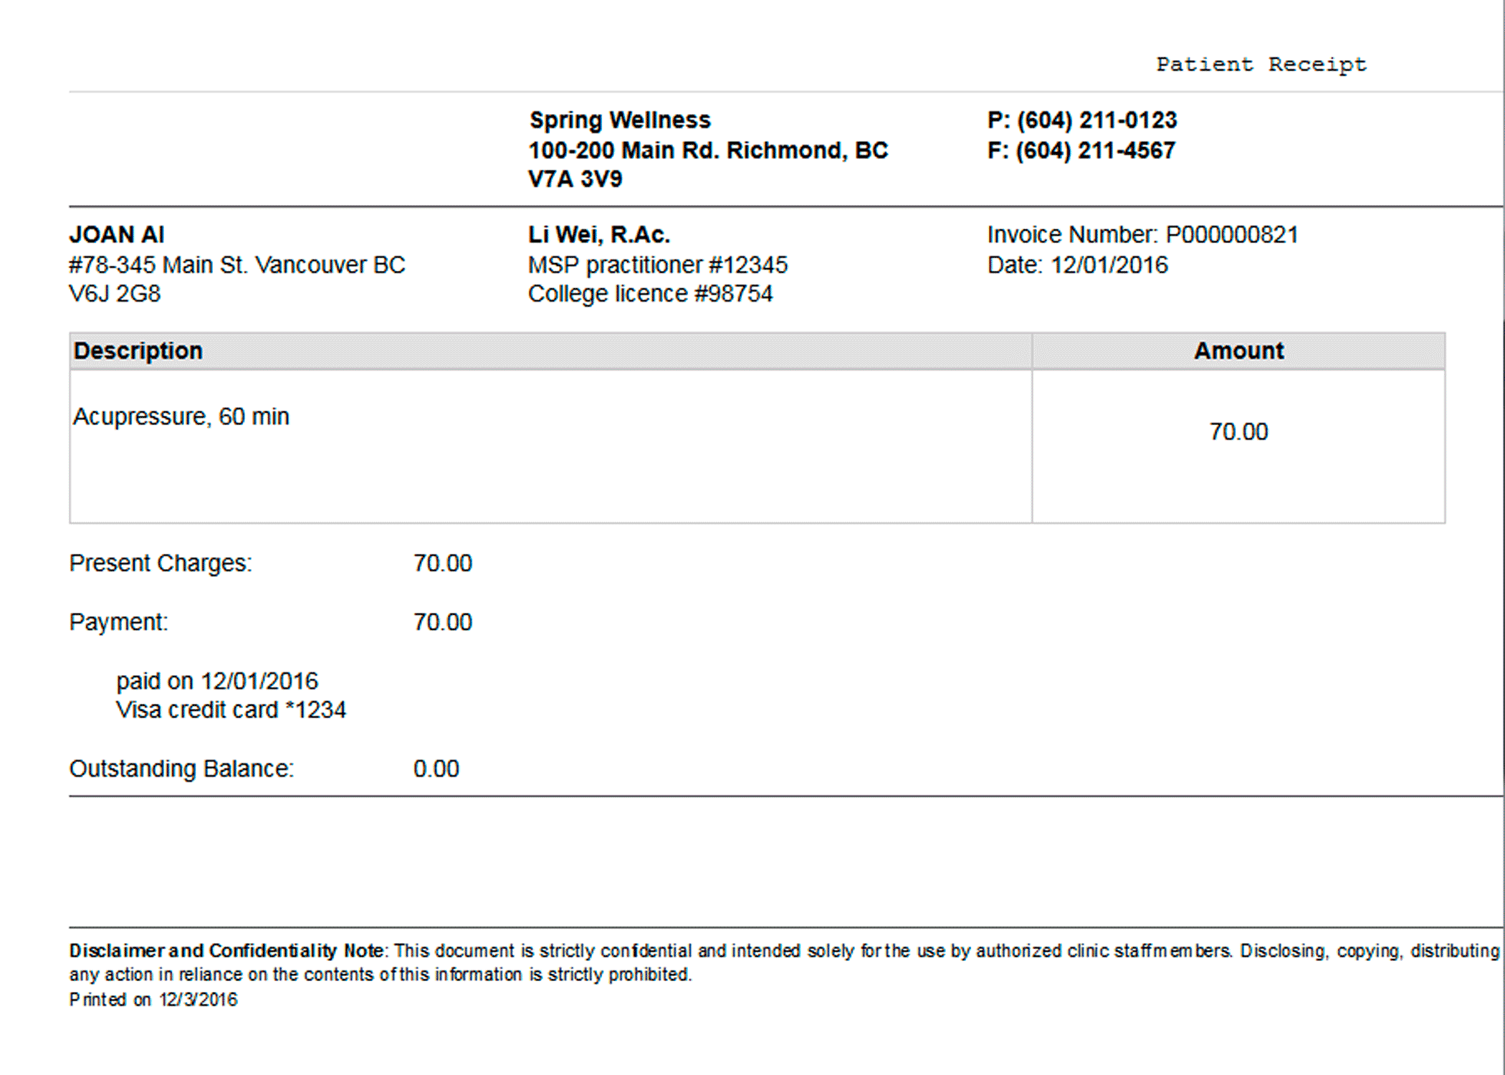Click practitioner name Li Wei, R.Ac.
The width and height of the screenshot is (1505, 1075).
[599, 235]
